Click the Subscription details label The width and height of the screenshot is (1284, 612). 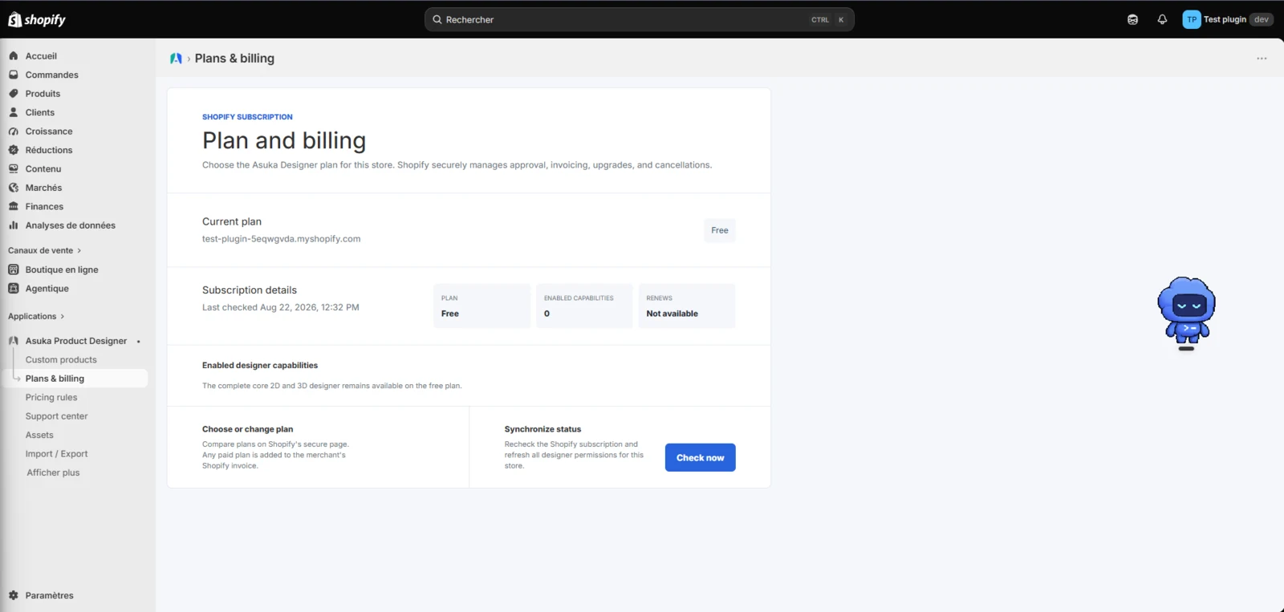(250, 290)
